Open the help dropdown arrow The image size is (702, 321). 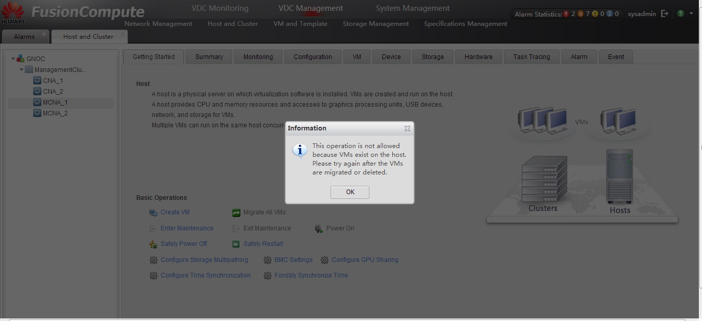tap(691, 14)
